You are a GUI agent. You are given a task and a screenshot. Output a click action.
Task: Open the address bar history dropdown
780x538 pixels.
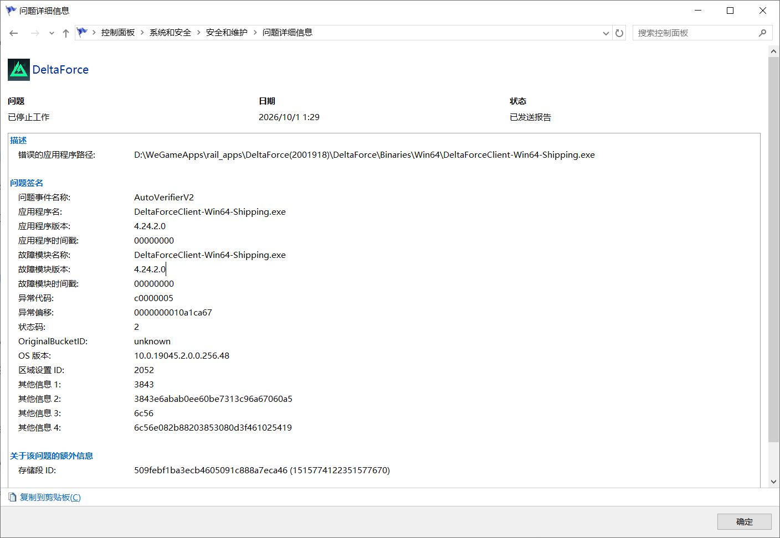pos(606,33)
